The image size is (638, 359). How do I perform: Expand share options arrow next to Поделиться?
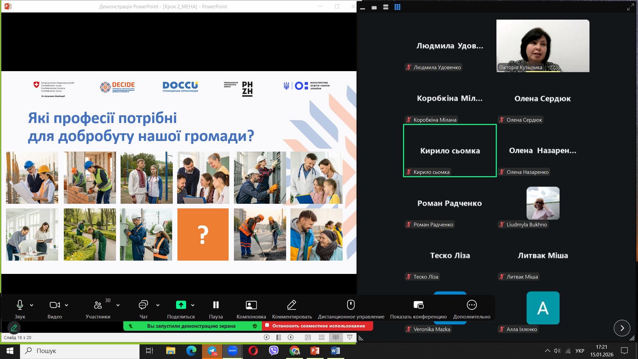click(193, 305)
